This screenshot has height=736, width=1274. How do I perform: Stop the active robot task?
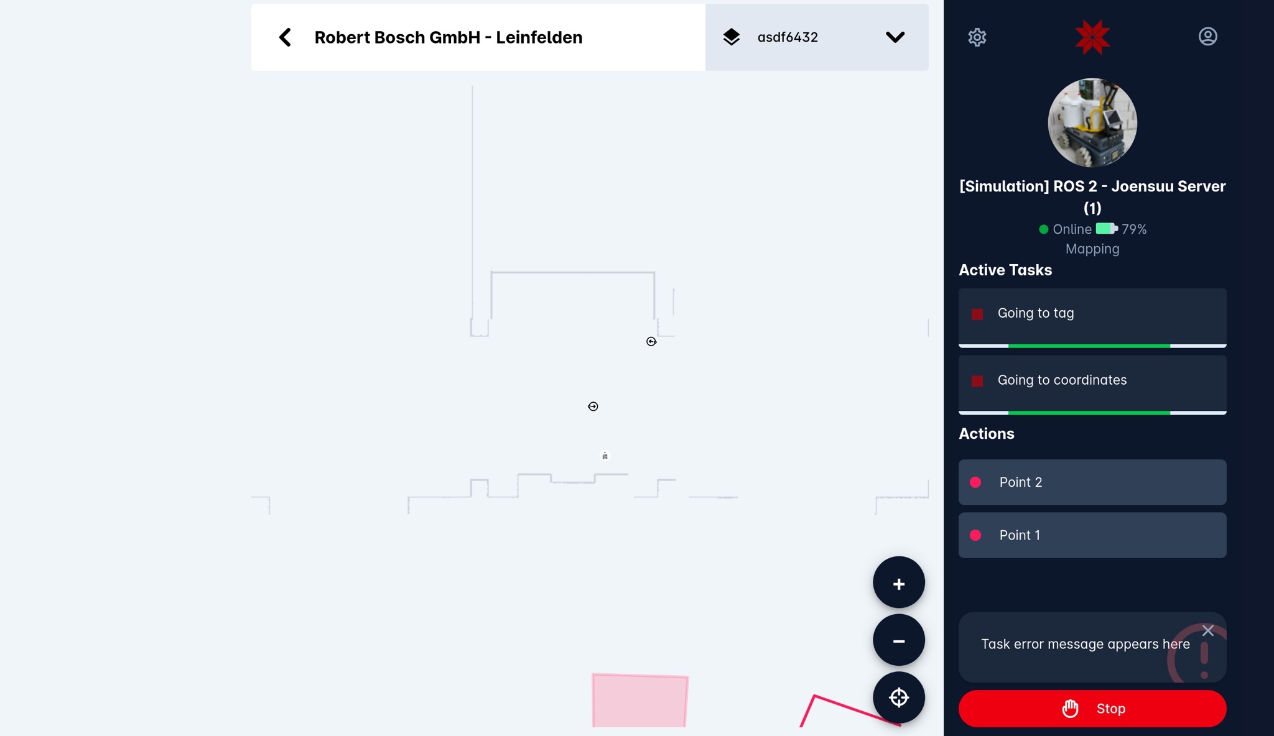click(x=1092, y=708)
